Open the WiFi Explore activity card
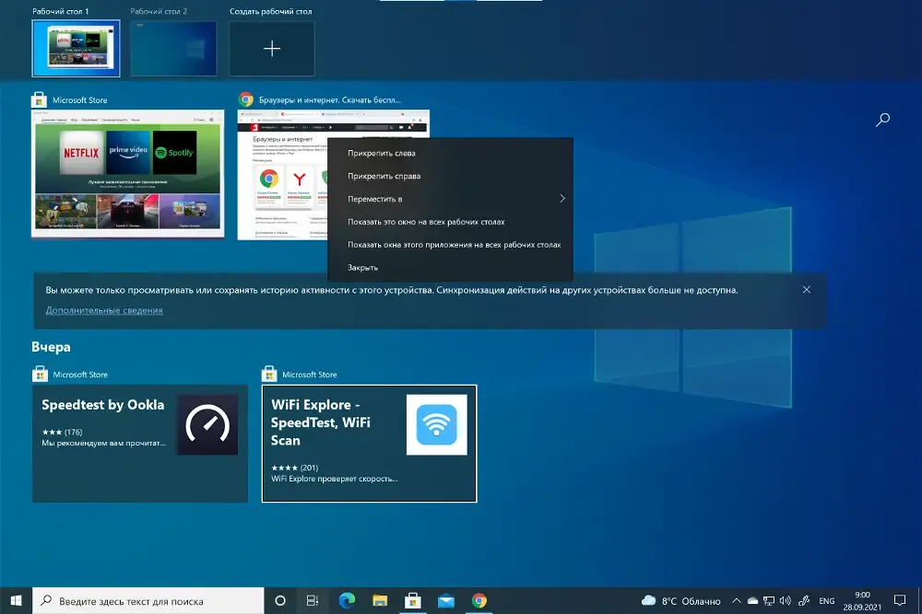 pyautogui.click(x=370, y=443)
